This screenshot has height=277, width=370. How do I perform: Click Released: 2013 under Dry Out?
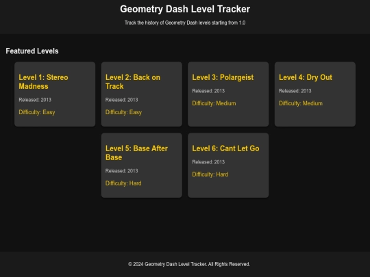tap(295, 91)
